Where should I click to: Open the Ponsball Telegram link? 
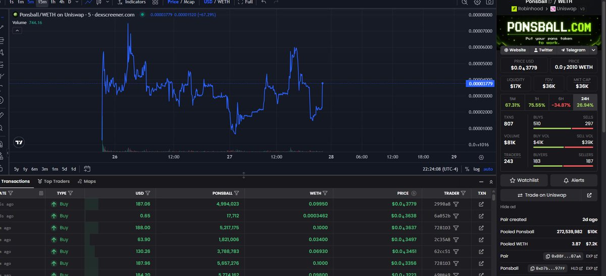(x=572, y=50)
